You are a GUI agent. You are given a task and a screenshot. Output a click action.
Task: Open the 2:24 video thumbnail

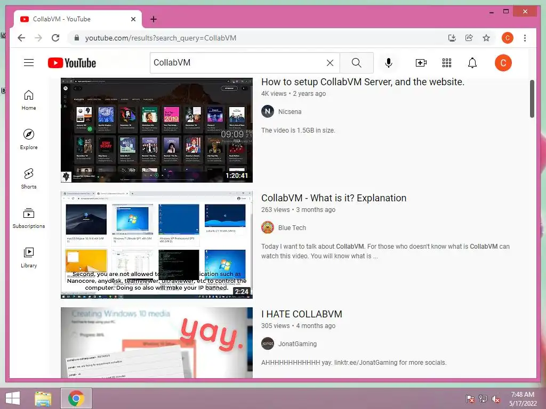[157, 245]
